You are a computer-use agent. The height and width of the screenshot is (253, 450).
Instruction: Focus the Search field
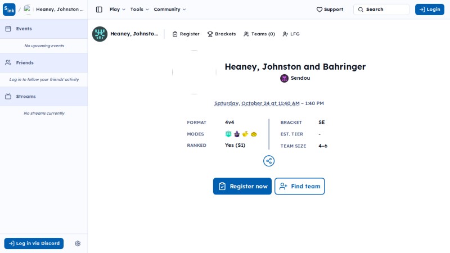click(x=381, y=10)
